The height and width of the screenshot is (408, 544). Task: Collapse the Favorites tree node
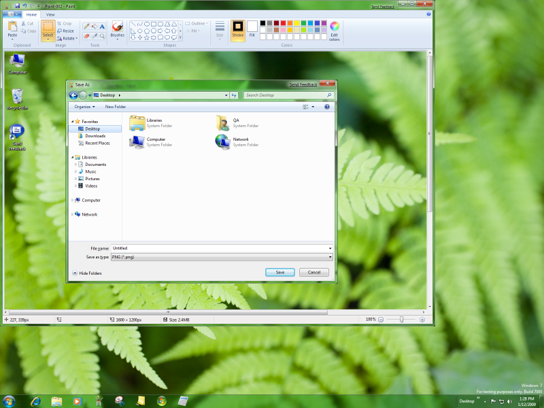[x=73, y=122]
